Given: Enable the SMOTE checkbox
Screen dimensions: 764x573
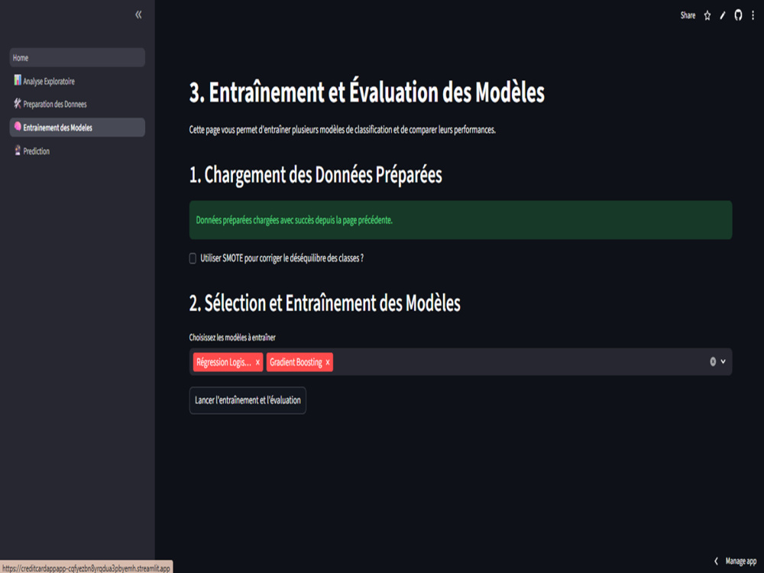Looking at the screenshot, I should coord(193,258).
